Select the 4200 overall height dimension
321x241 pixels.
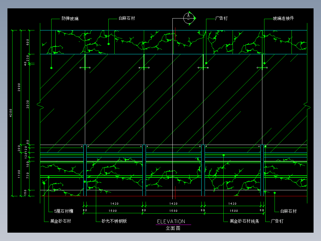11,113
